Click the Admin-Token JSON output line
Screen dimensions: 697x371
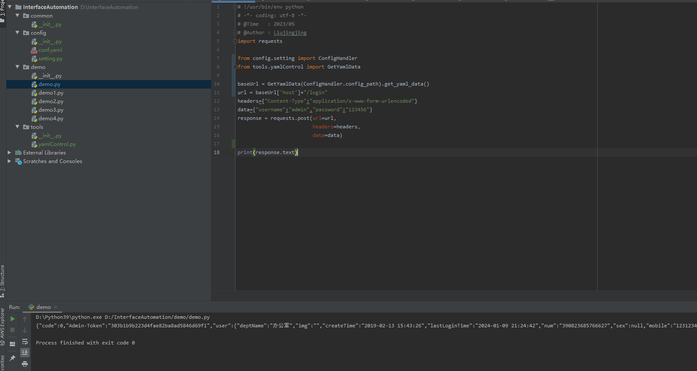click(366, 326)
